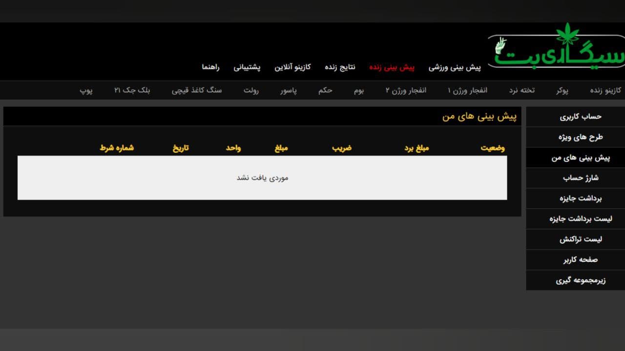Go to کازینو آنلاین
Screen dimensions: 625x351
(292, 67)
